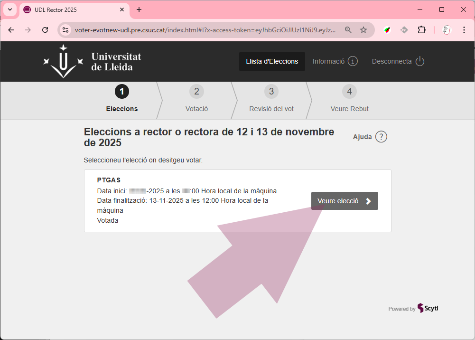475x340 pixels.
Task: Select the Llista d'Eleccions menu item
Action: click(x=272, y=61)
